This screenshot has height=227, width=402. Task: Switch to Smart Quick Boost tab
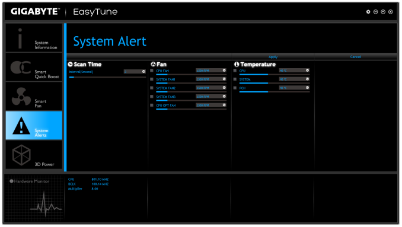click(34, 68)
